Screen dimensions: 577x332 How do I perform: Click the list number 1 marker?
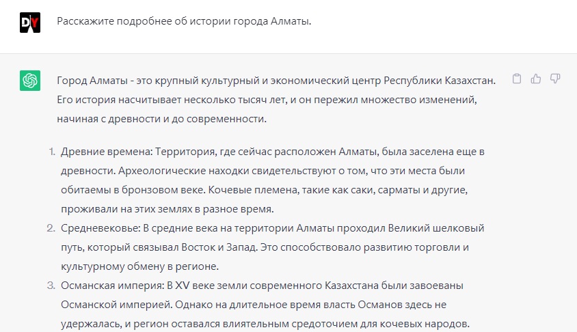52,152
